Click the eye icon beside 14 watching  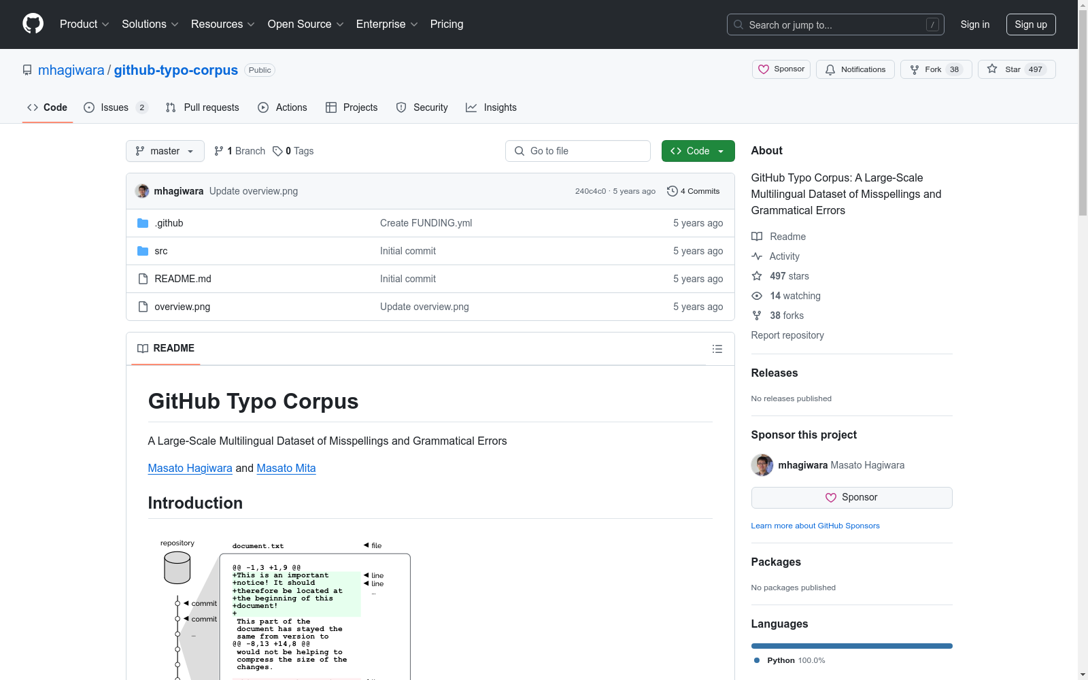point(757,296)
